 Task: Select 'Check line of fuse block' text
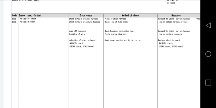coord(116,22)
